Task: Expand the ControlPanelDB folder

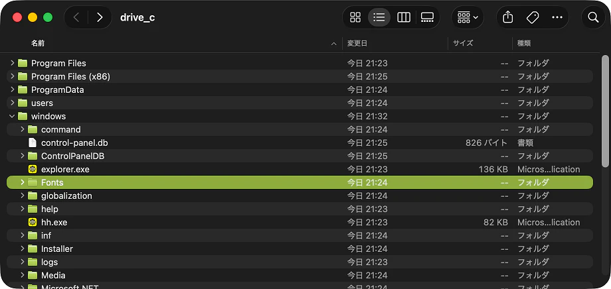Action: point(22,156)
